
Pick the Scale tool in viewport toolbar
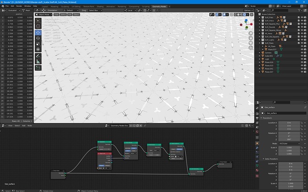tap(38, 44)
